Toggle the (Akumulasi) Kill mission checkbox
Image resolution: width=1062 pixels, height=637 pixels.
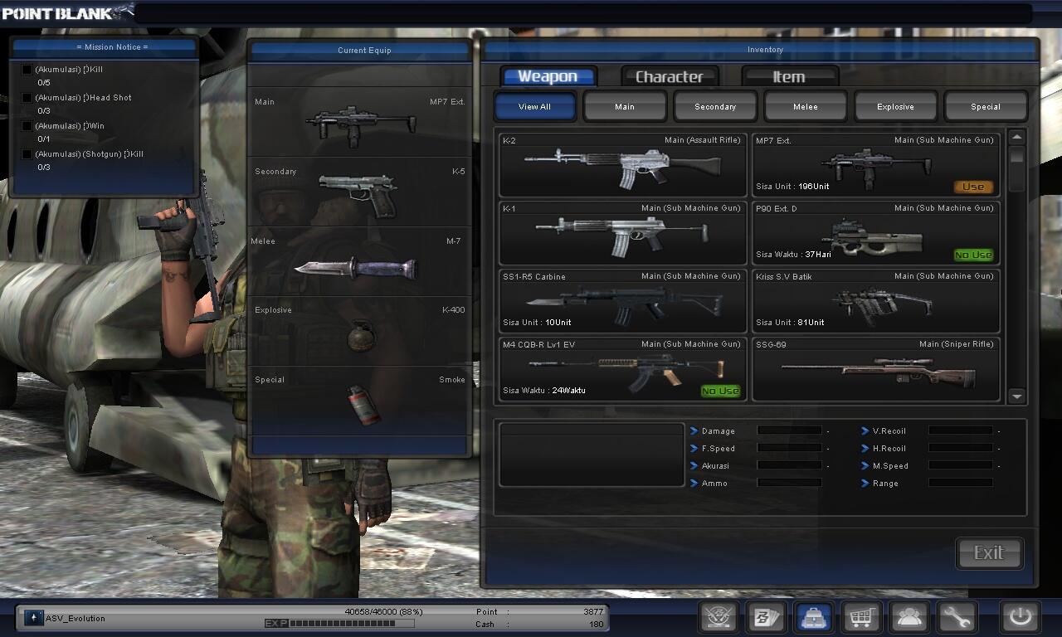[27, 70]
